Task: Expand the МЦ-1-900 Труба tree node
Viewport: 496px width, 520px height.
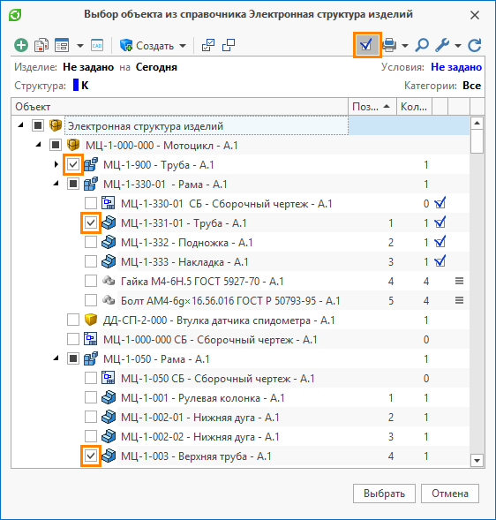Action: click(56, 164)
